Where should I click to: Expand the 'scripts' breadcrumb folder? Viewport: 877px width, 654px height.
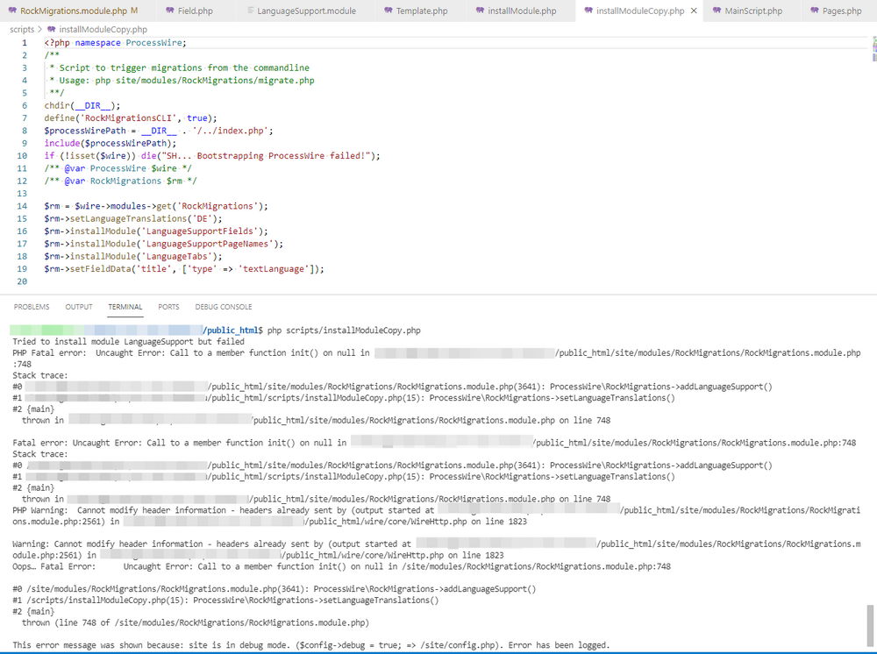coord(22,29)
